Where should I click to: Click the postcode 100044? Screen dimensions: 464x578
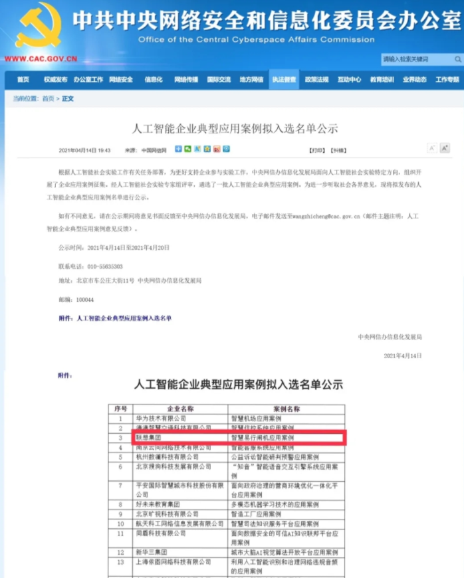click(85, 300)
